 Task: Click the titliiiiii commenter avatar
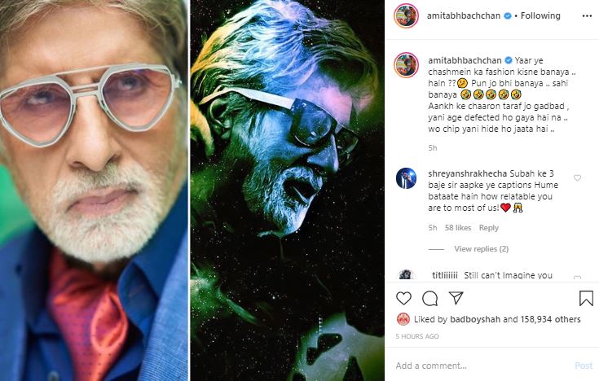[407, 277]
